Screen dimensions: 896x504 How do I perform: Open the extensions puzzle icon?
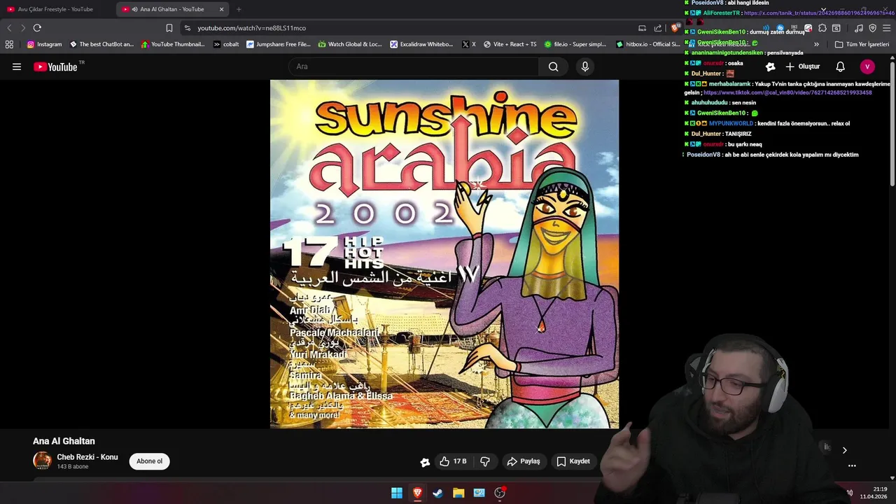click(822, 28)
